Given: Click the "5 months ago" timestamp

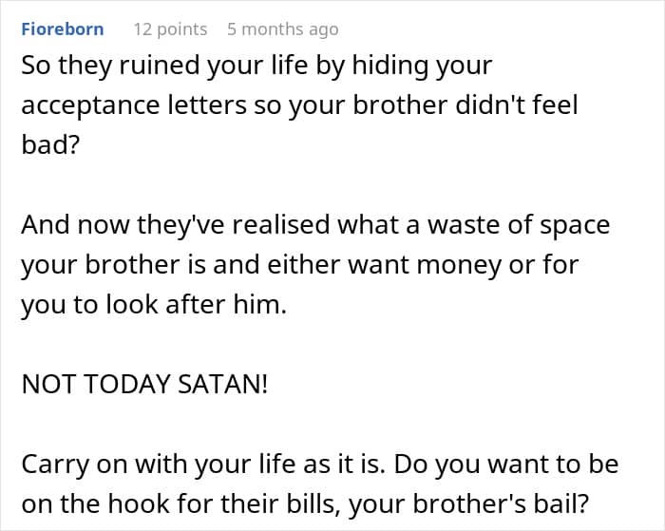Looking at the screenshot, I should tap(282, 28).
